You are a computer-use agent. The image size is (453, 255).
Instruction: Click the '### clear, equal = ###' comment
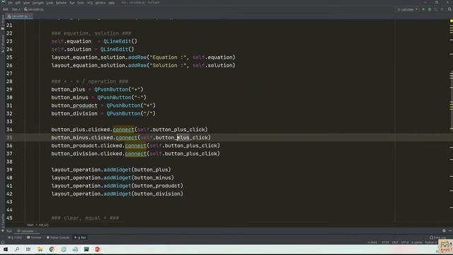click(85, 217)
